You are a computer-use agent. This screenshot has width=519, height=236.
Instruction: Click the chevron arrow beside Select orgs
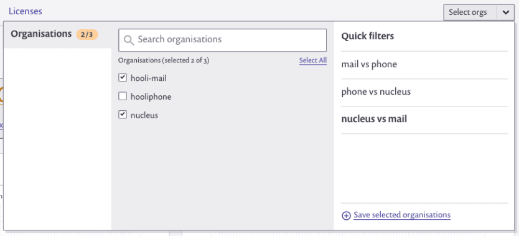505,12
